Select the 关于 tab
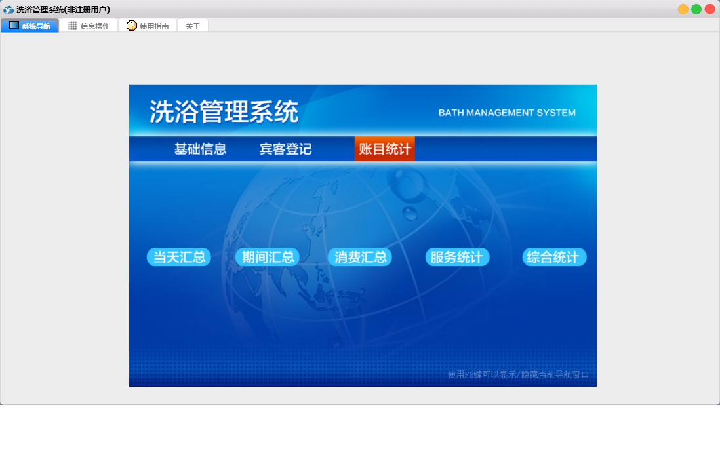The width and height of the screenshot is (720, 466). tap(193, 26)
